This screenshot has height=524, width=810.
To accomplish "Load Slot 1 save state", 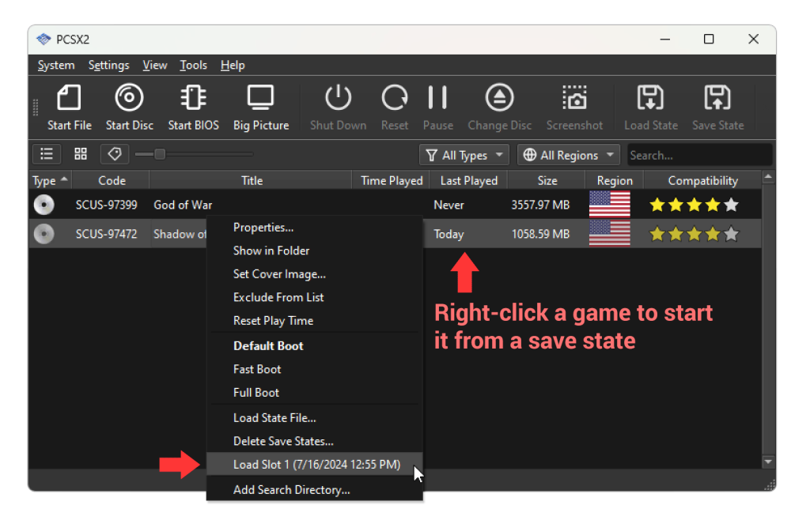I will tap(315, 465).
